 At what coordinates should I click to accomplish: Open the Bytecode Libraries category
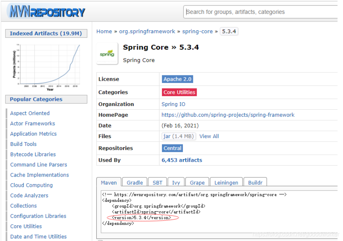[x=33, y=154]
